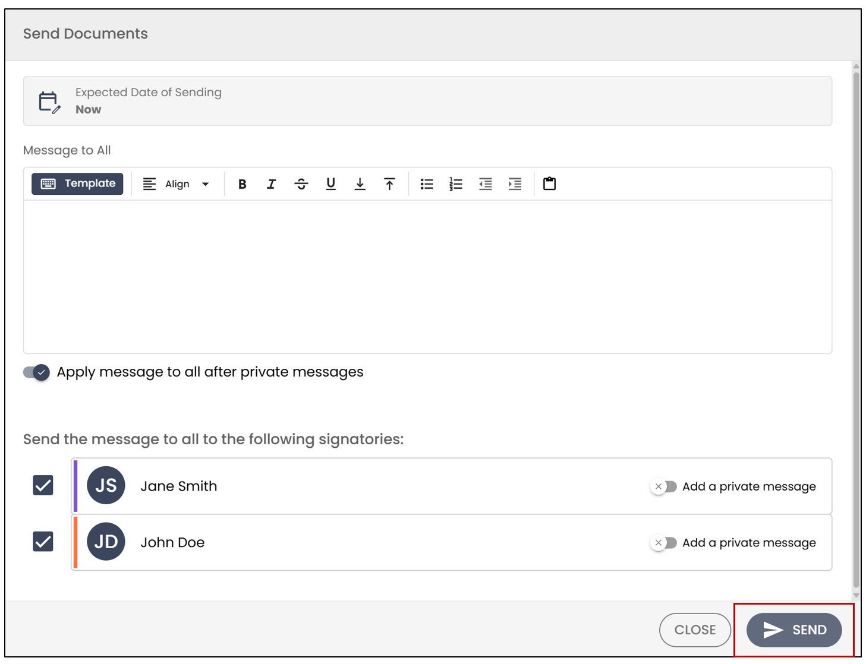Enable private message for Jane Smith
The image size is (866, 664).
[x=663, y=486]
